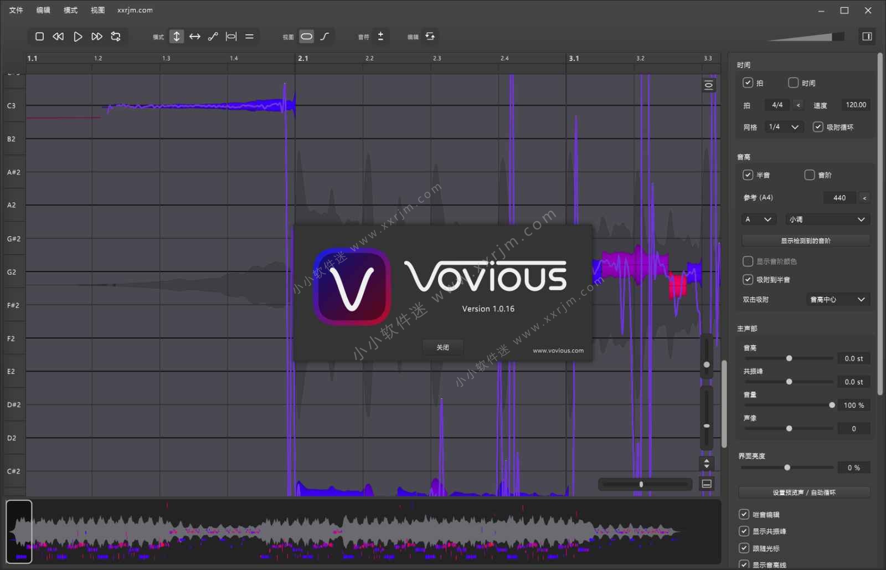
Task: Toggle the 显示音阶颜色 checkbox
Action: coord(748,261)
